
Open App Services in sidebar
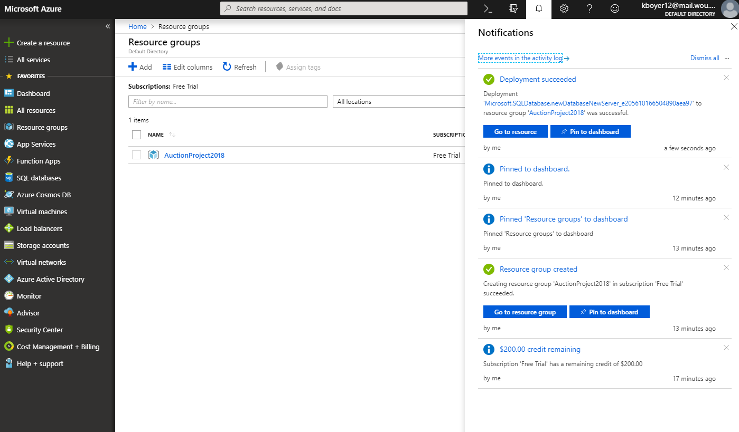point(36,144)
